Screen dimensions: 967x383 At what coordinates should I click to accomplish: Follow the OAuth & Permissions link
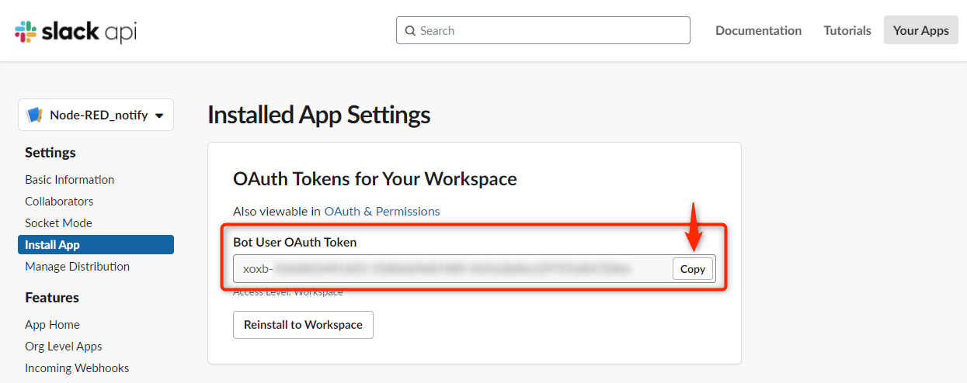[x=382, y=211]
